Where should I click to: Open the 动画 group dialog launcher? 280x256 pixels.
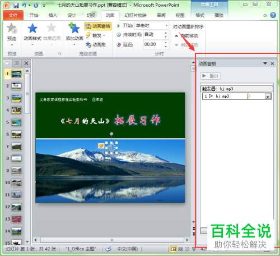[x=59, y=54]
